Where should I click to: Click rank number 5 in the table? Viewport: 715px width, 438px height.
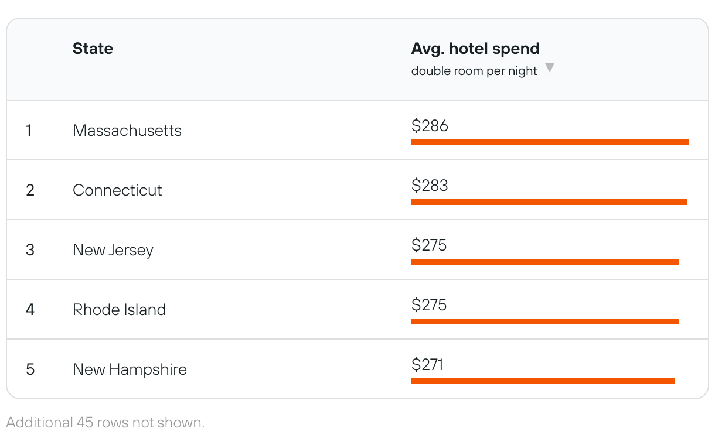click(x=30, y=369)
